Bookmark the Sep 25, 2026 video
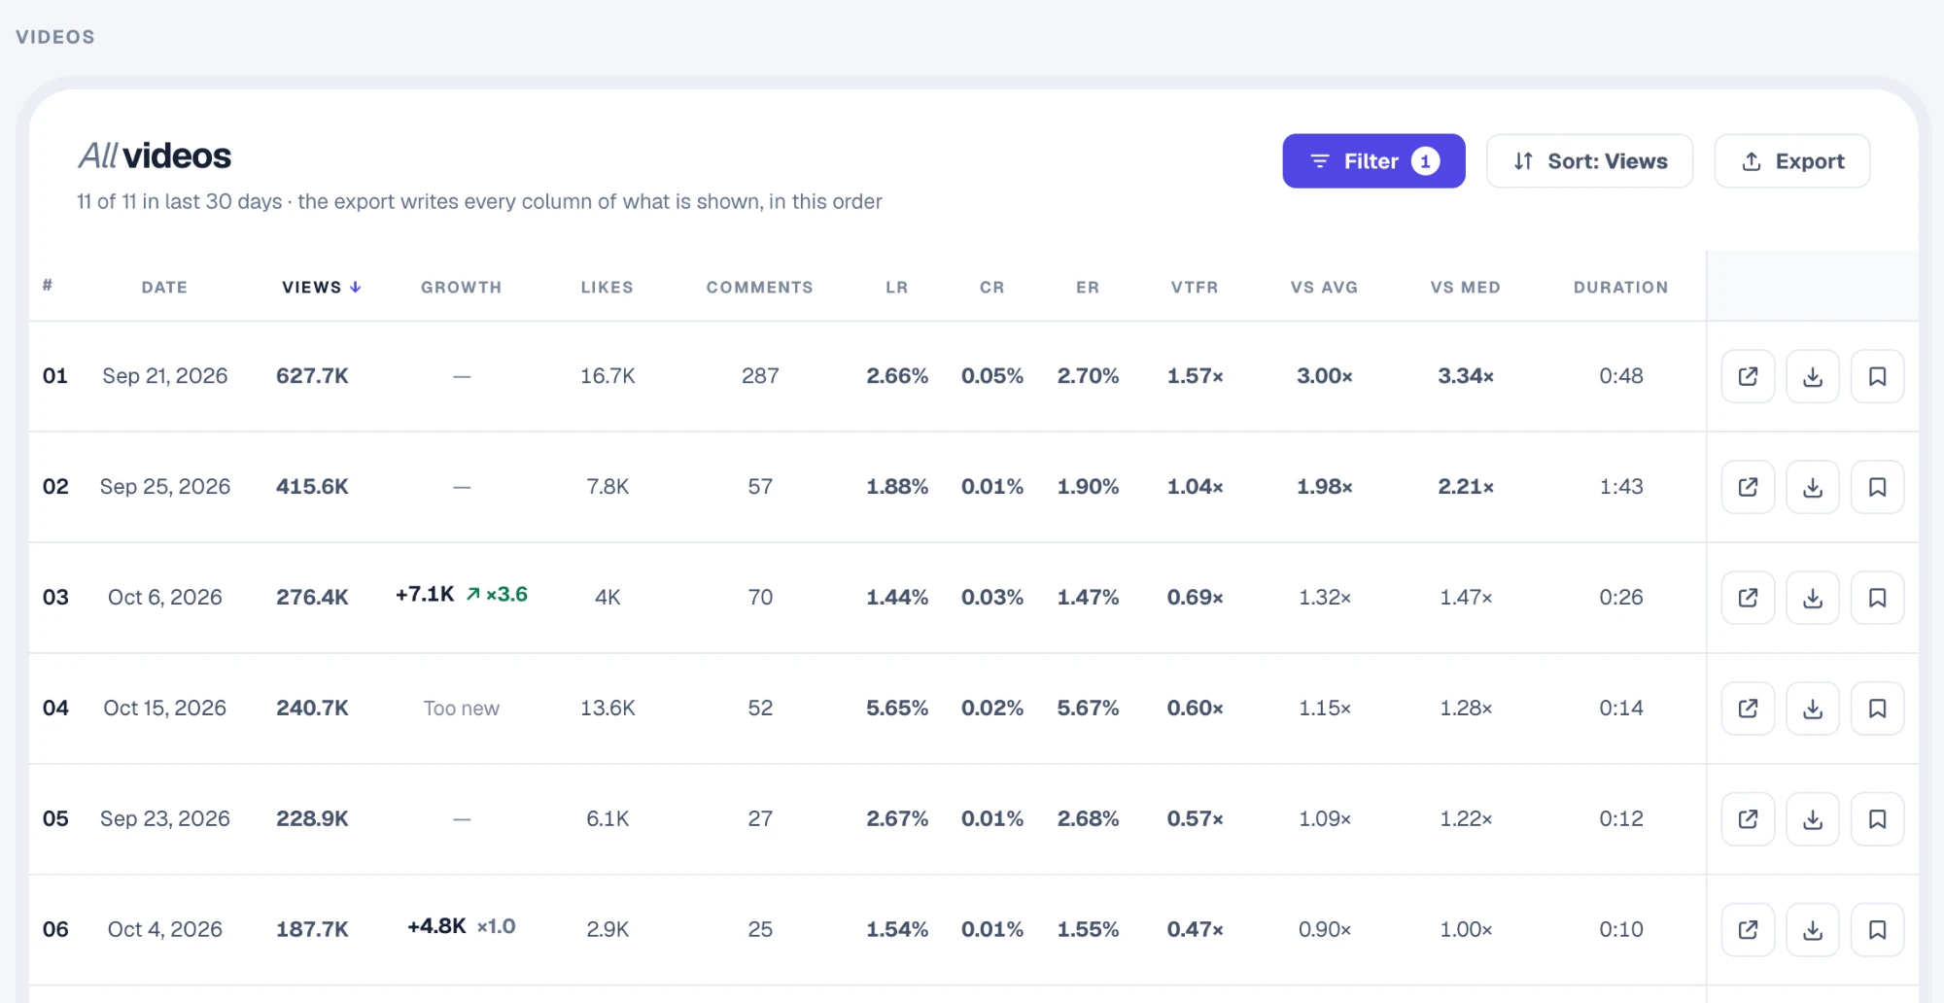Viewport: 1944px width, 1003px height. pyautogui.click(x=1877, y=487)
